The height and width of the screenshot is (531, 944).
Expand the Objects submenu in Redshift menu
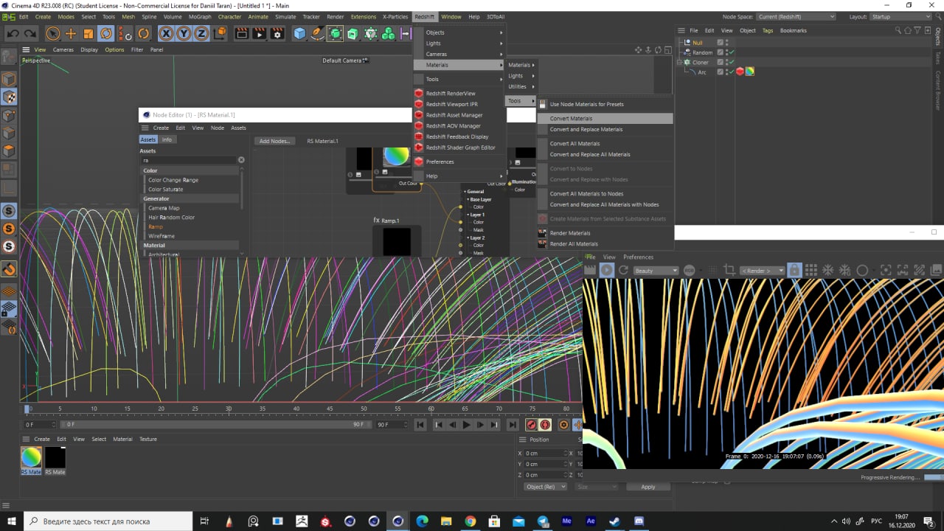tap(458, 32)
